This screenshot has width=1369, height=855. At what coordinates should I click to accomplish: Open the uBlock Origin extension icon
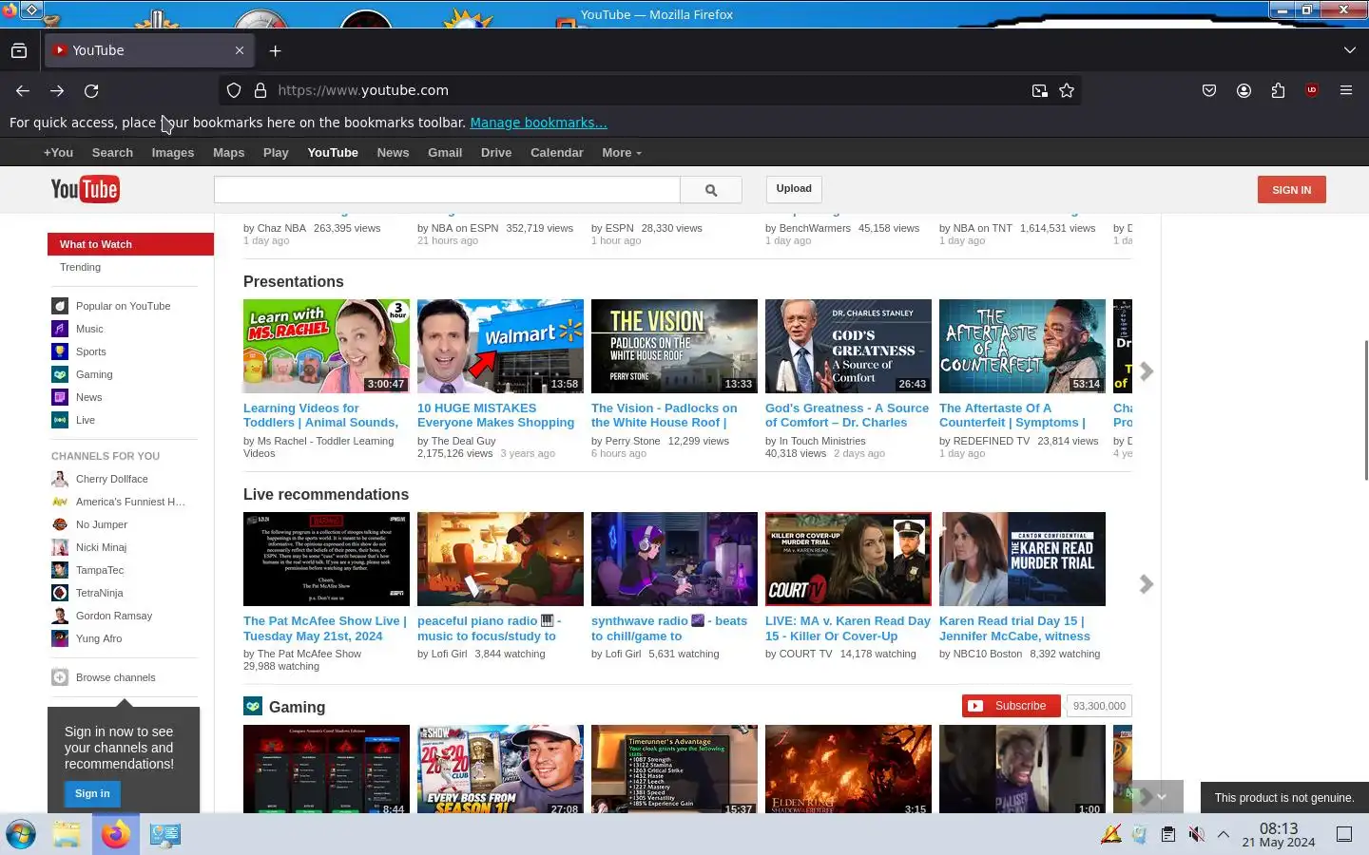pyautogui.click(x=1312, y=90)
